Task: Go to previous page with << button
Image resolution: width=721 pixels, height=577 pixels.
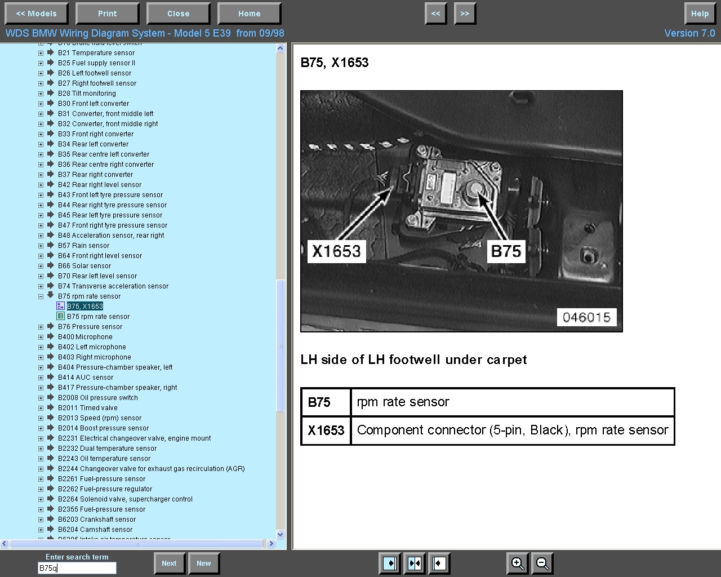Action: click(x=435, y=14)
